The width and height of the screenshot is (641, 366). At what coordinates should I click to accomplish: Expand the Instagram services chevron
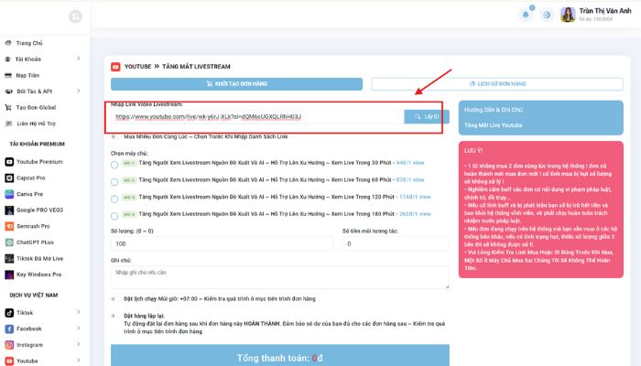[78, 344]
